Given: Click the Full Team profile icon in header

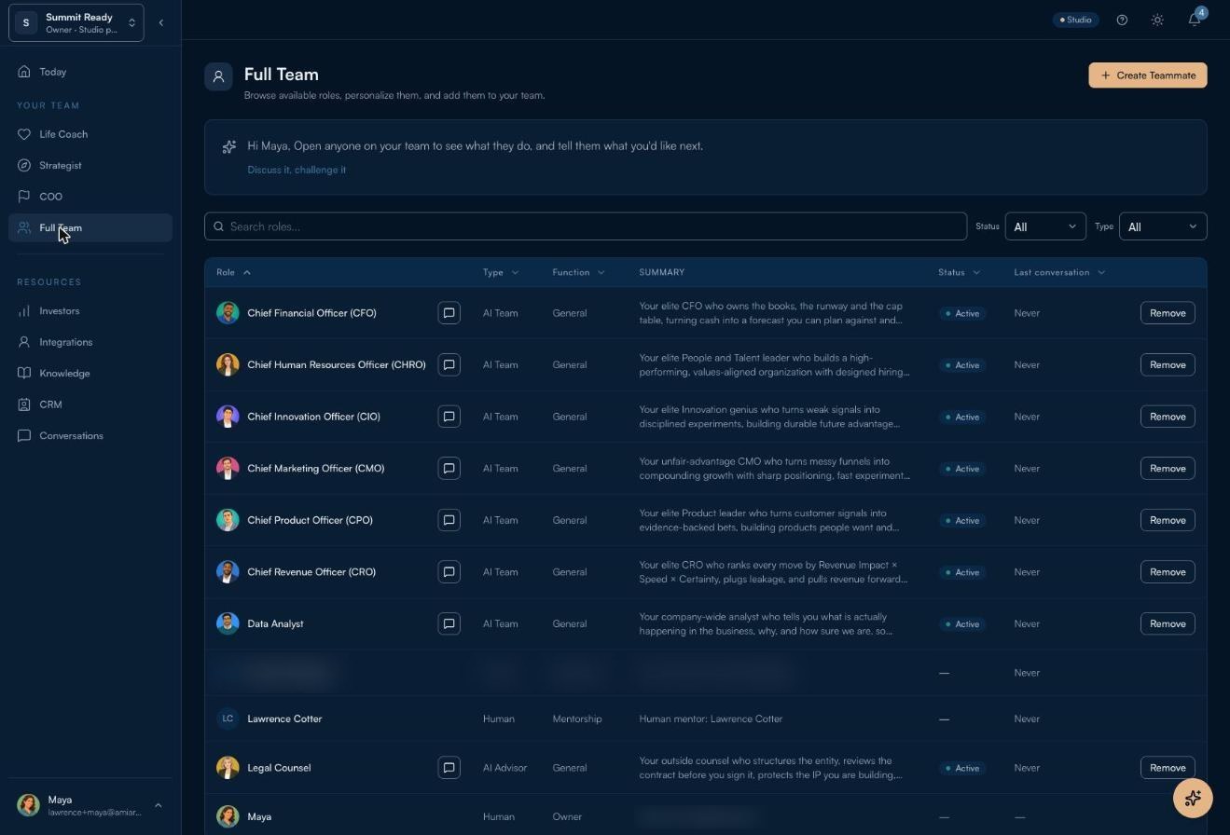Looking at the screenshot, I should tap(218, 76).
